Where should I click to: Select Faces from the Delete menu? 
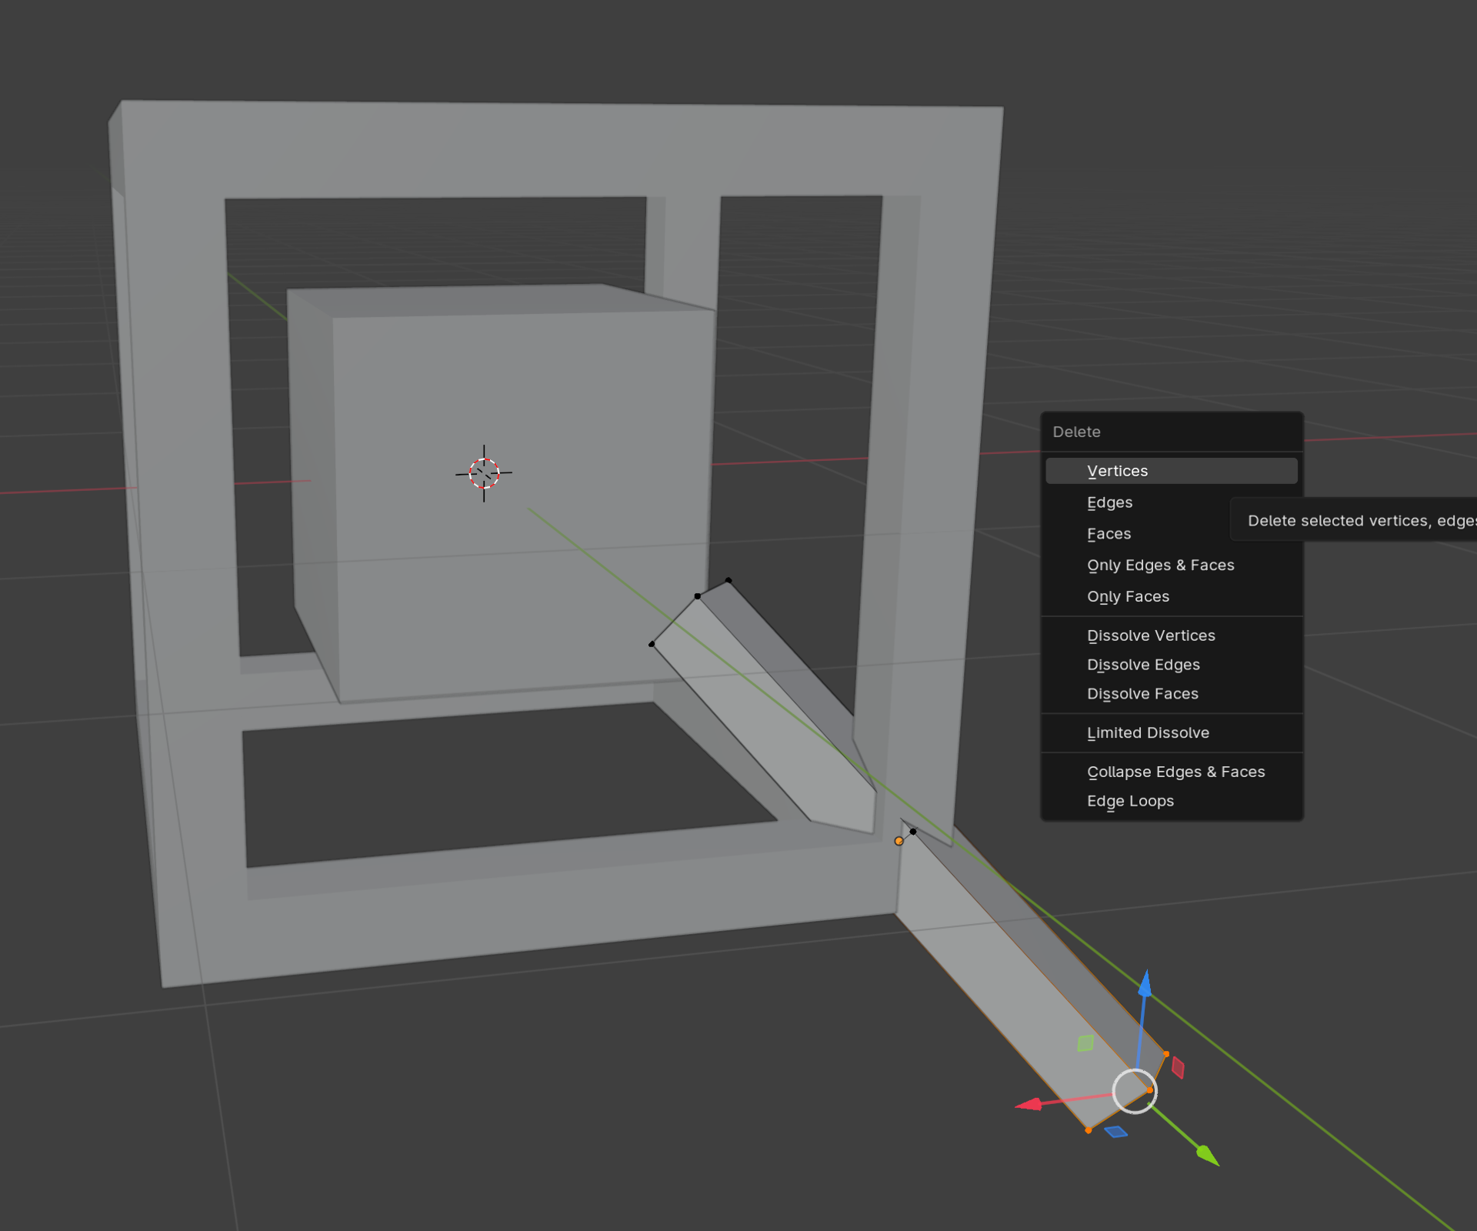(x=1109, y=534)
